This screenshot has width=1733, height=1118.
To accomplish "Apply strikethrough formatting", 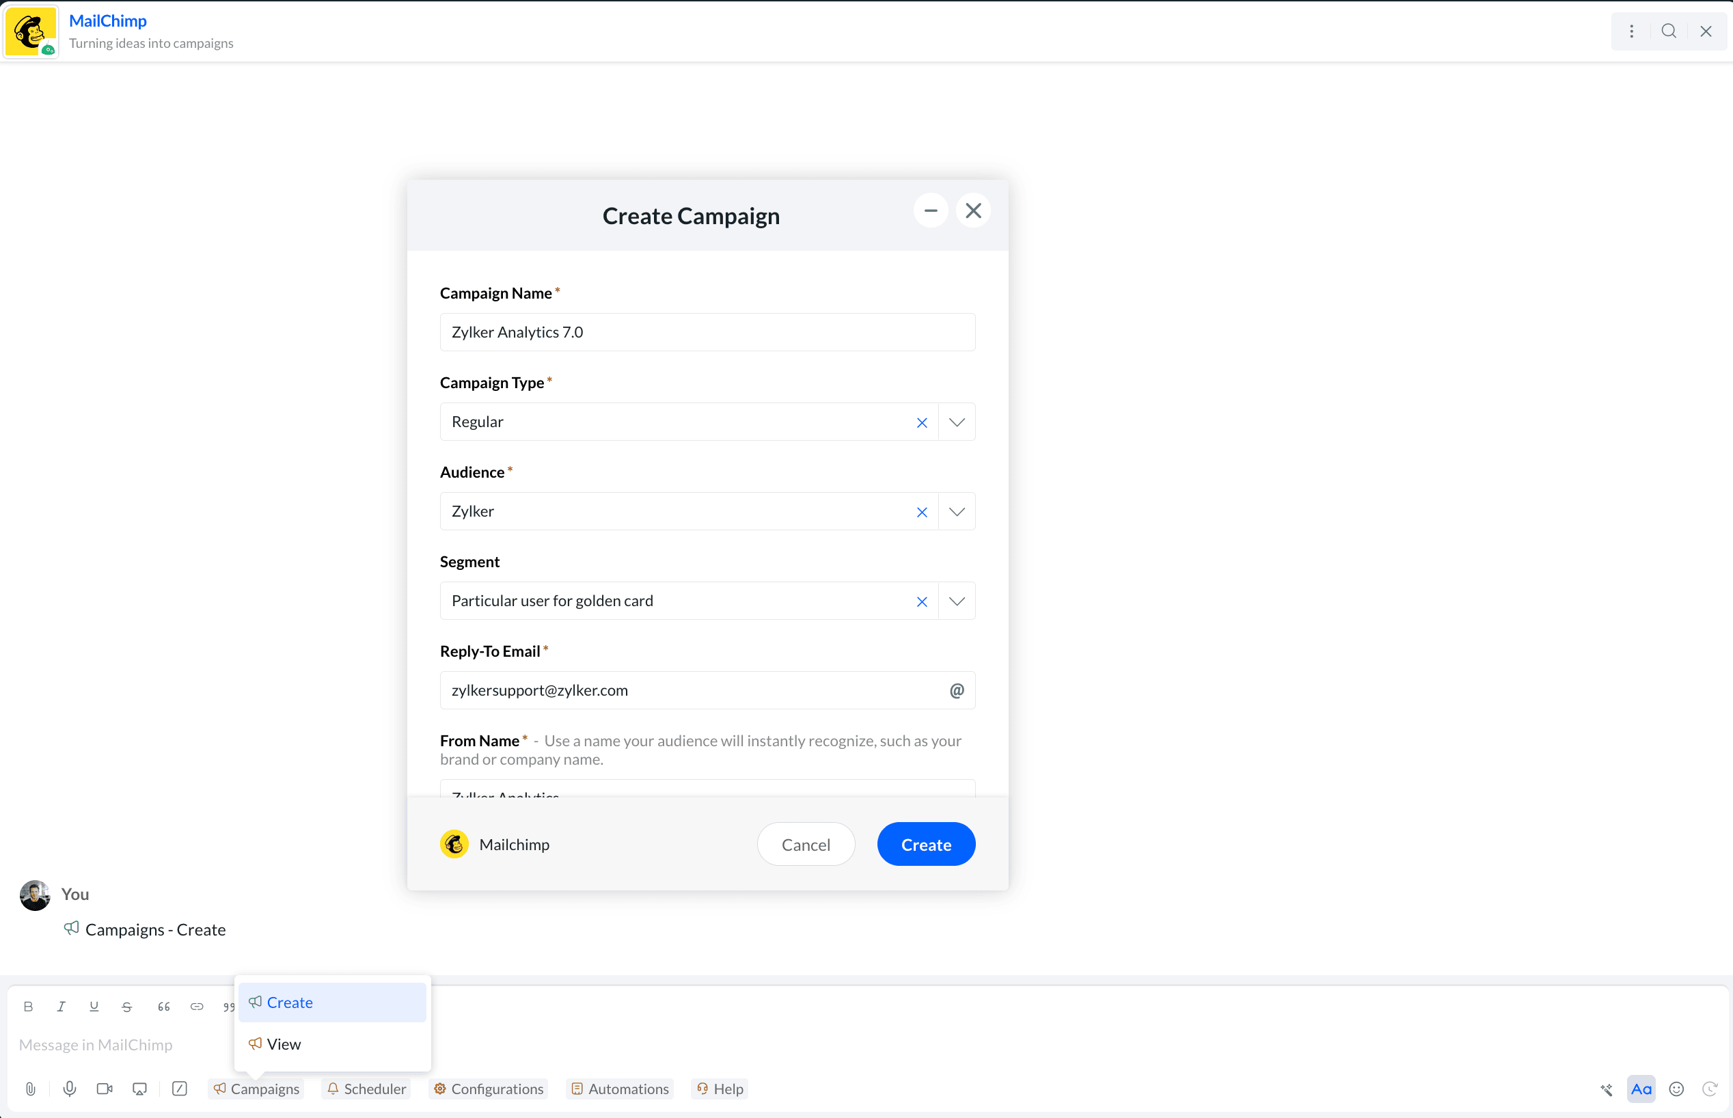I will click(x=127, y=1006).
